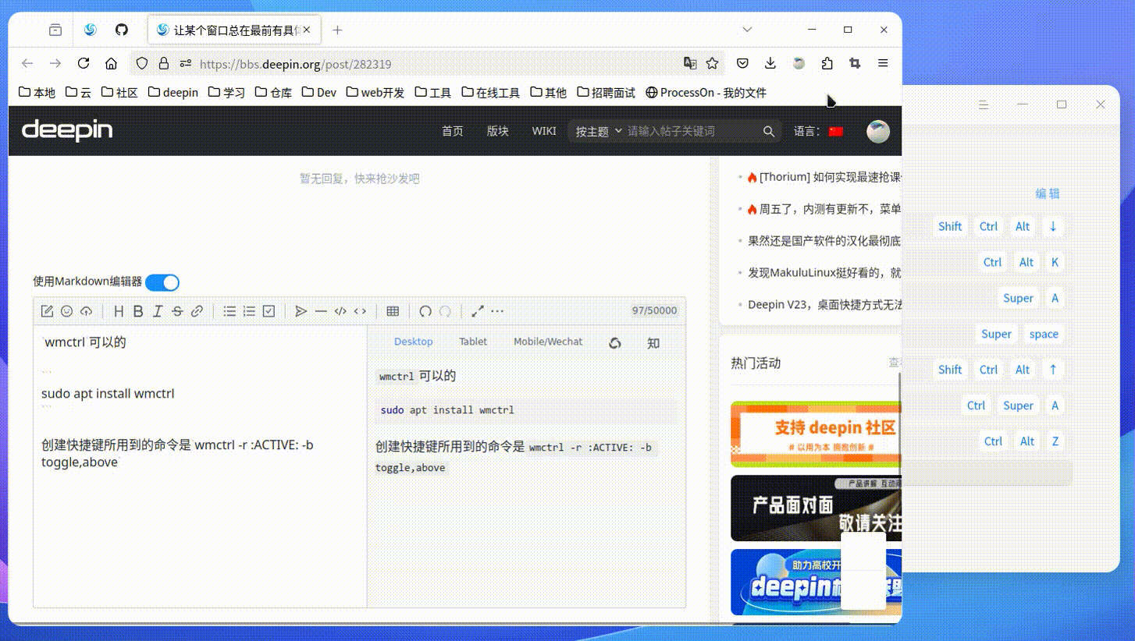Toggle fullscreen mode for the editor
The height and width of the screenshot is (641, 1135).
coord(478,311)
